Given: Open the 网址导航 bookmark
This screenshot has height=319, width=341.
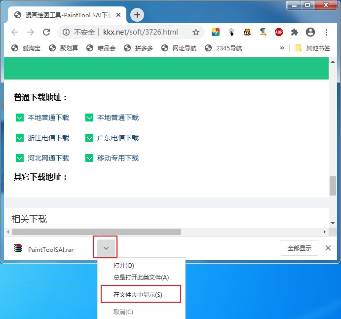Looking at the screenshot, I should click(x=179, y=48).
